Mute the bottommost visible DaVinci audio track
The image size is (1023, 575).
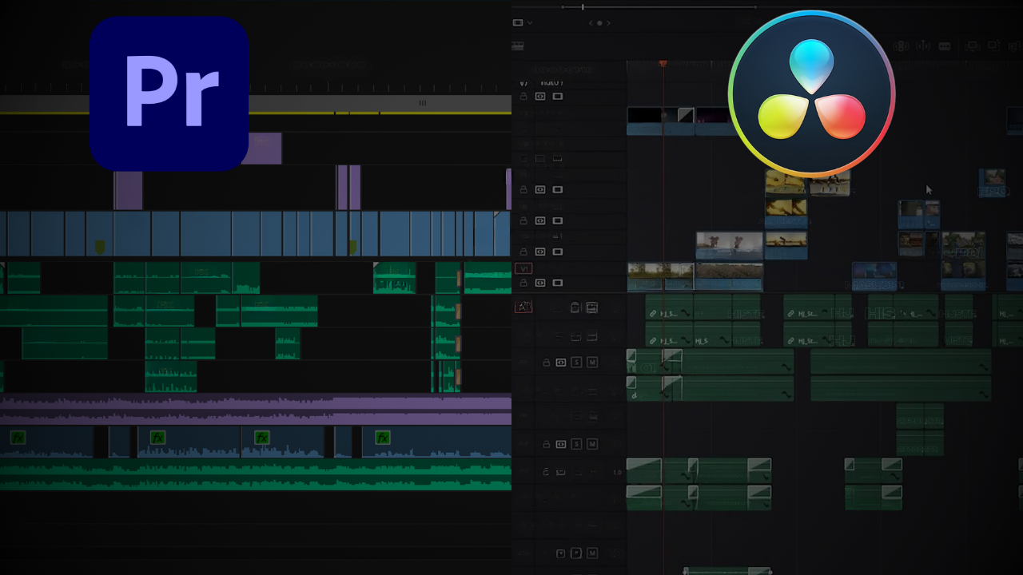point(592,553)
